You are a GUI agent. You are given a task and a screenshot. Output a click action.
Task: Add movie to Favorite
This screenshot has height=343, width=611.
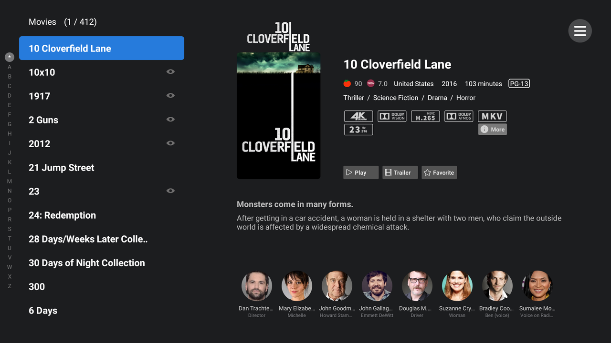[439, 172]
